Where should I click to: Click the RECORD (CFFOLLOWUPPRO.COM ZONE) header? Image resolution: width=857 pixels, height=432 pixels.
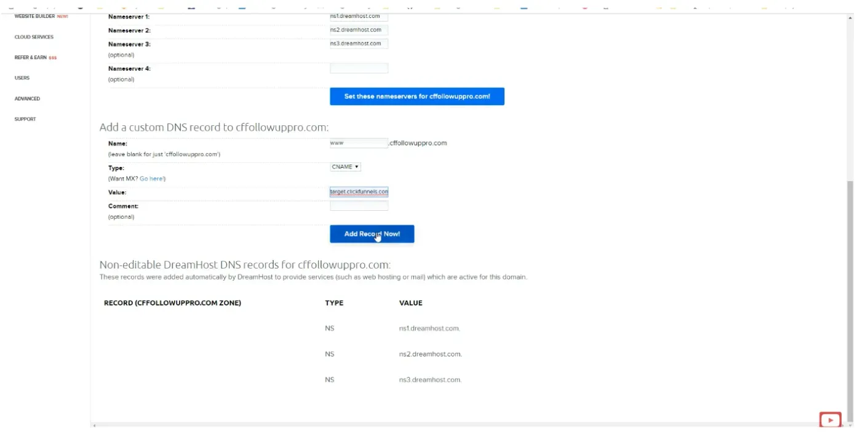coord(172,304)
